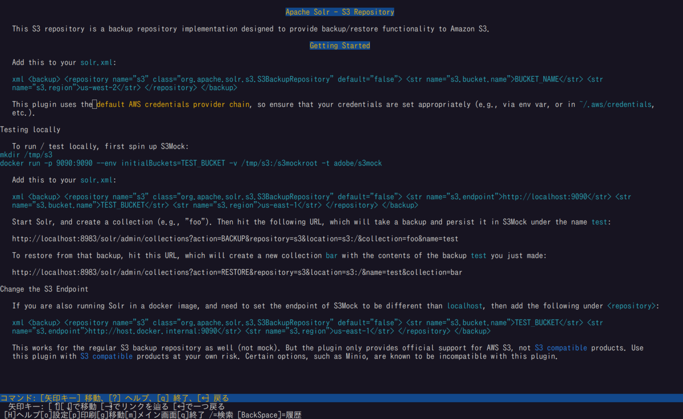Click the docker run s3mock command line
The width and height of the screenshot is (683, 419).
(x=191, y=163)
